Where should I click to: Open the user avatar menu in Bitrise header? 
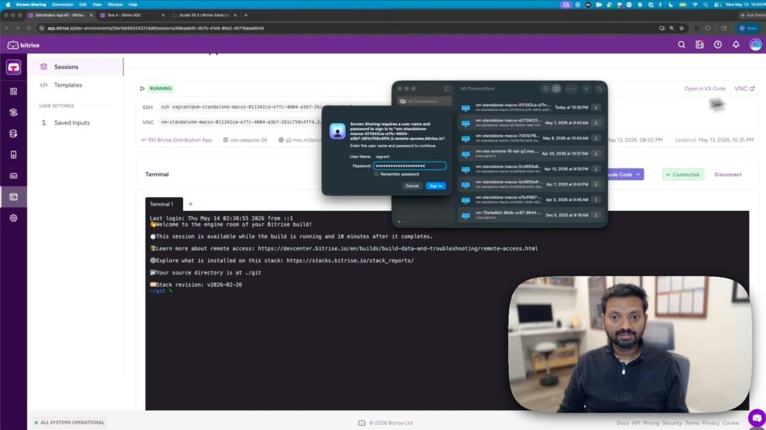click(755, 45)
